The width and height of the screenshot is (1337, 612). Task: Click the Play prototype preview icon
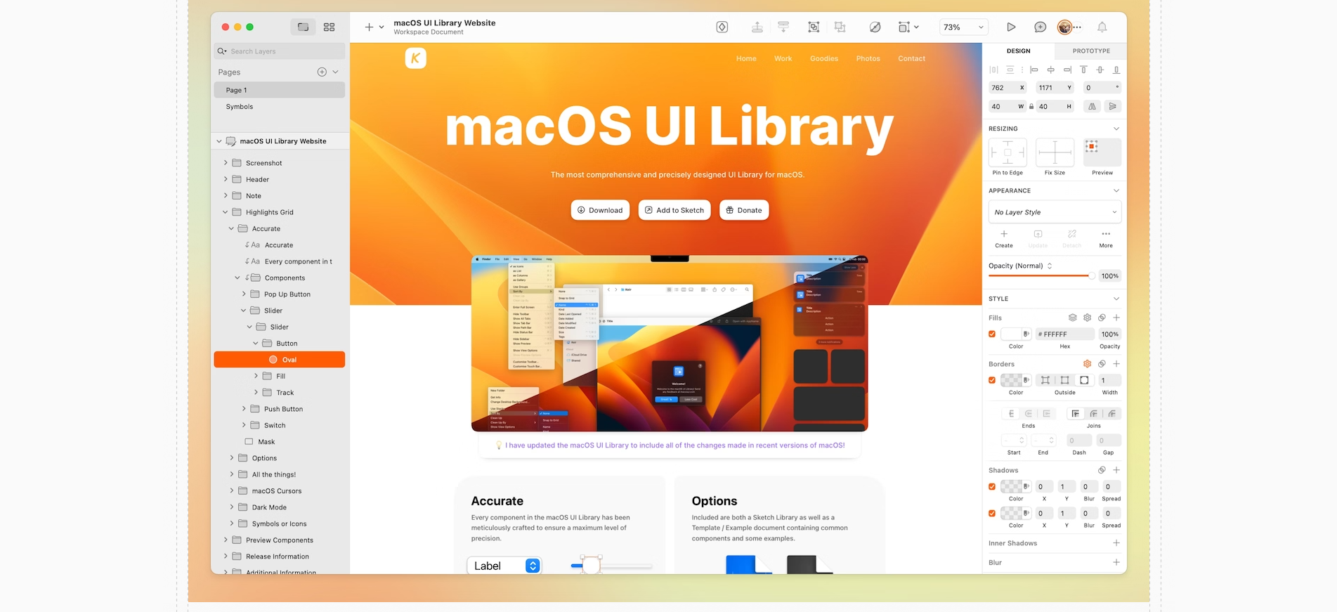pos(1010,27)
